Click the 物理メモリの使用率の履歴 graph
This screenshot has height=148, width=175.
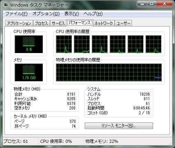click(x=109, y=73)
